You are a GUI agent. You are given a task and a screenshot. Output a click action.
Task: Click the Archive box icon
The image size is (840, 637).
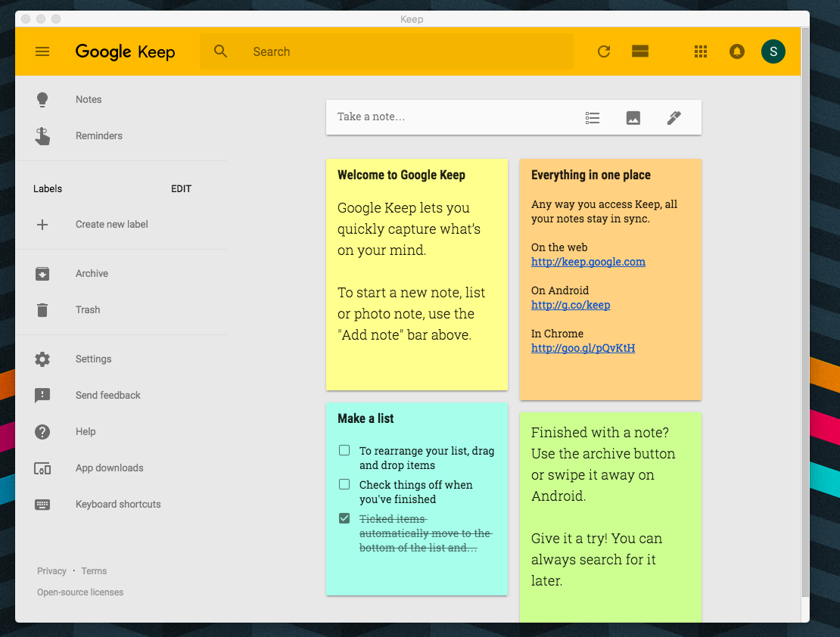[x=42, y=274]
